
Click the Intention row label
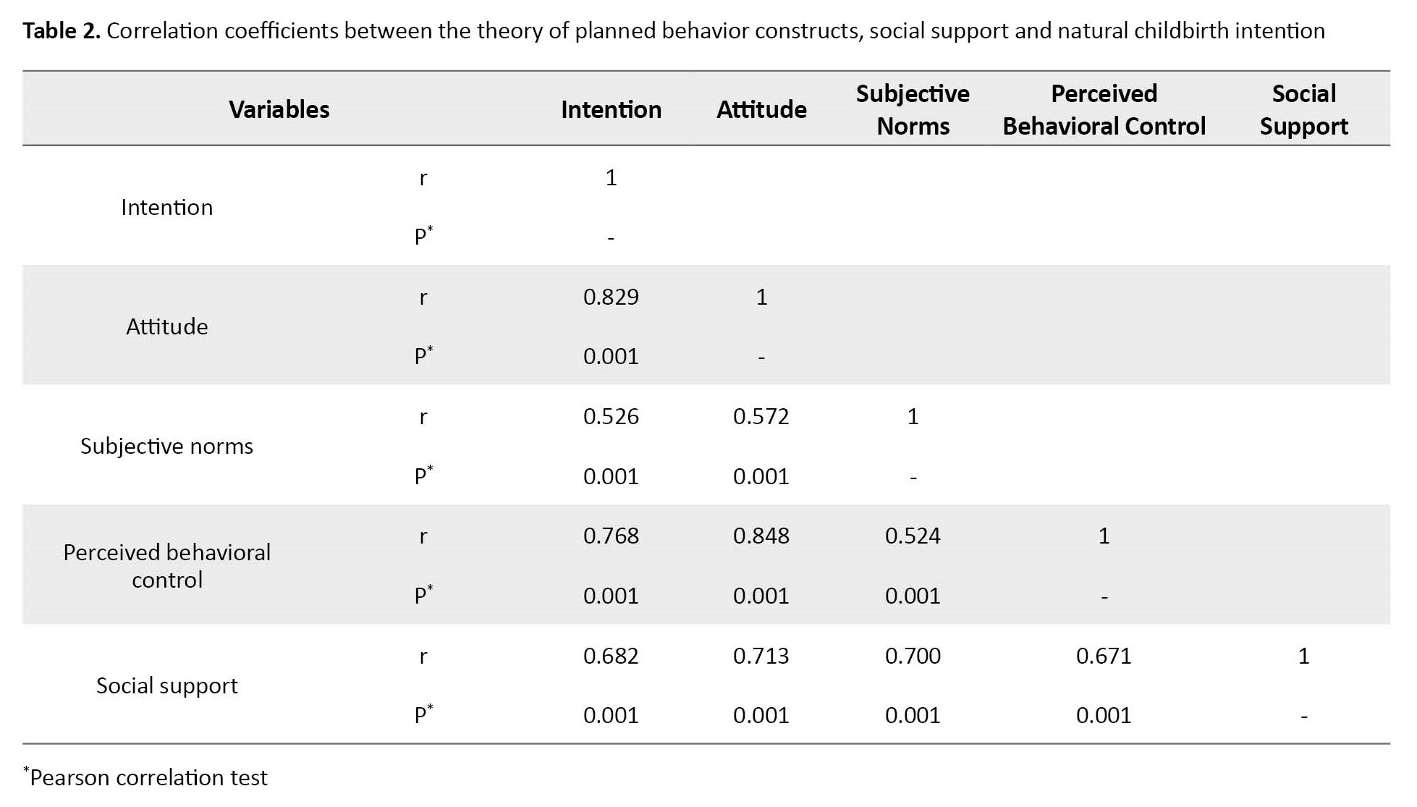tap(167, 208)
